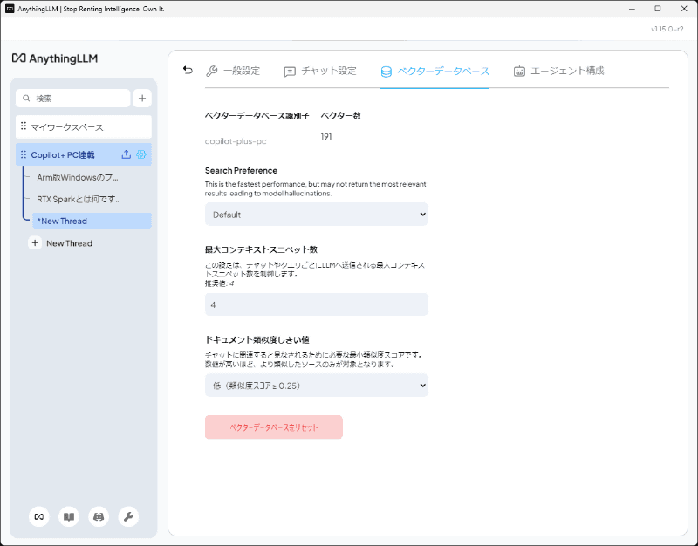Click the AnythingLLM logo icon at the sidebar bottom
Screen dimensions: 698x546
click(x=39, y=516)
